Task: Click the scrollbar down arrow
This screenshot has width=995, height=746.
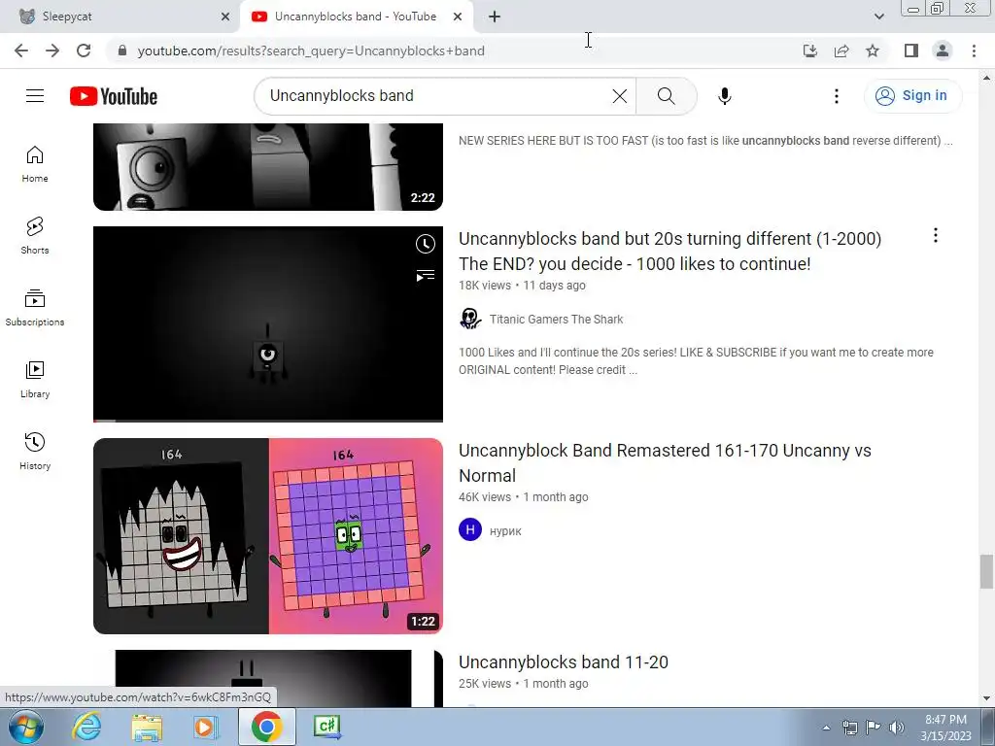Action: tap(986, 699)
